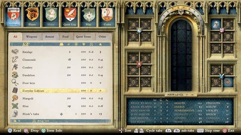
Task: Select the highlighted Everyday Labours row
Action: pos(63,91)
